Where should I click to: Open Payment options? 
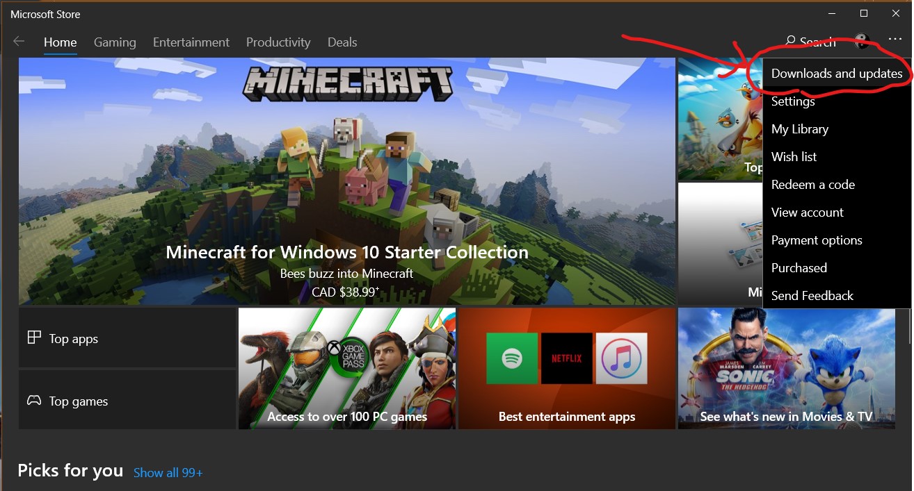click(x=837, y=240)
